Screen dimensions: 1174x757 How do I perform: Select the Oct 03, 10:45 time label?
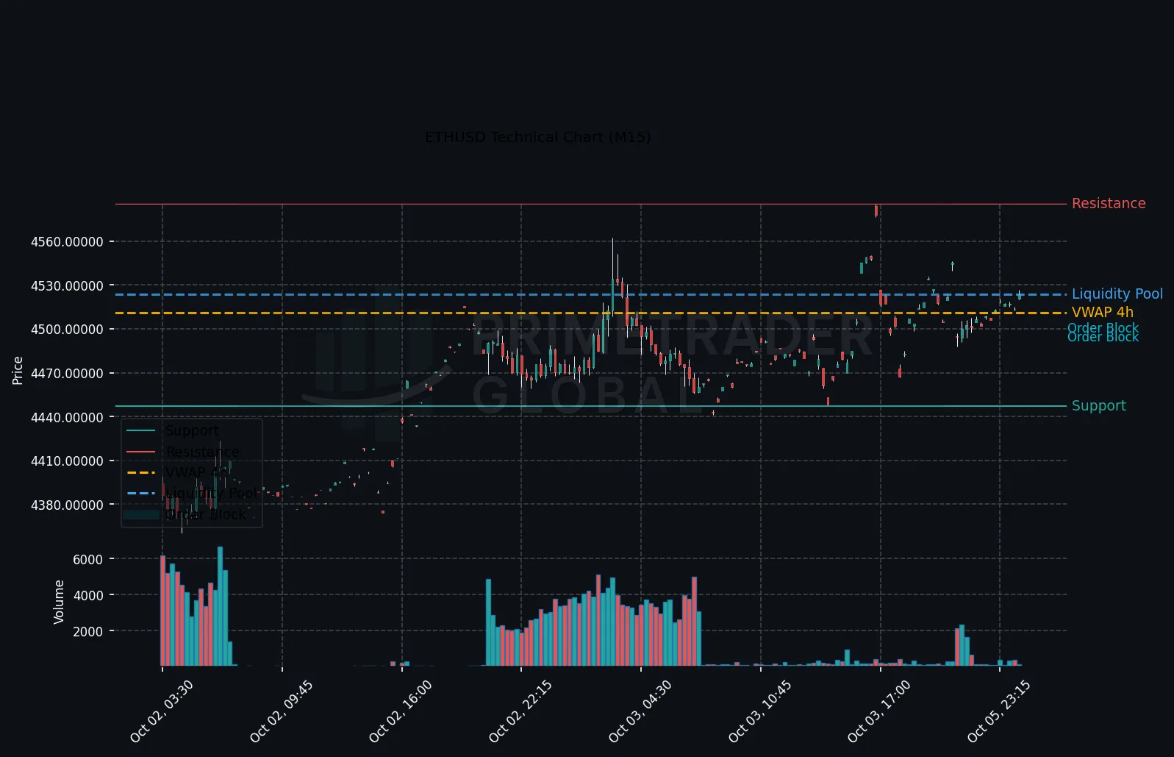(760, 711)
